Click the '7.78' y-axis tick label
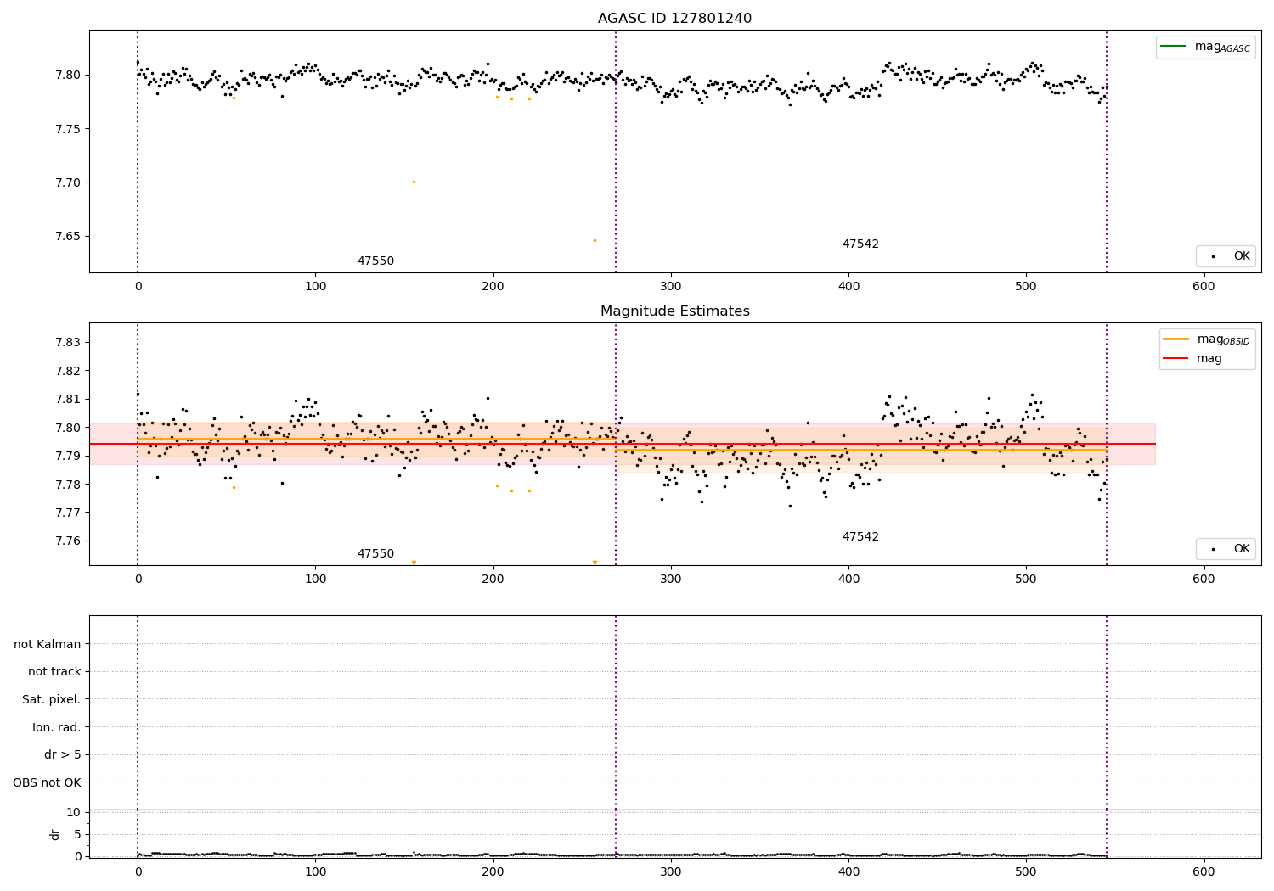 pyautogui.click(x=67, y=485)
